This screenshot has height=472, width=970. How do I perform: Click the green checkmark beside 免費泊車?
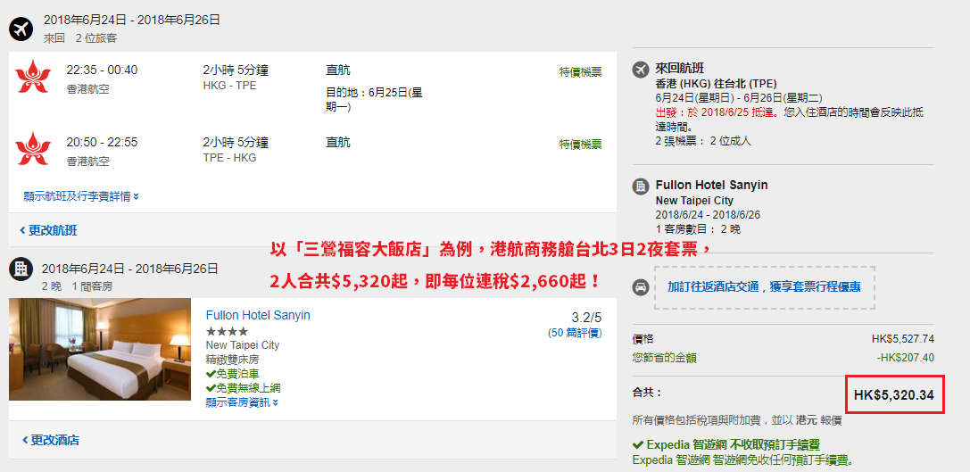(211, 374)
